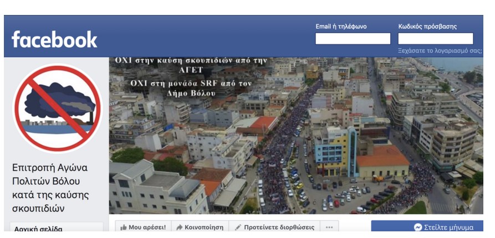Click the Κωδικός πρόσβασης password field
The width and height of the screenshot is (495, 238).
coord(435,39)
